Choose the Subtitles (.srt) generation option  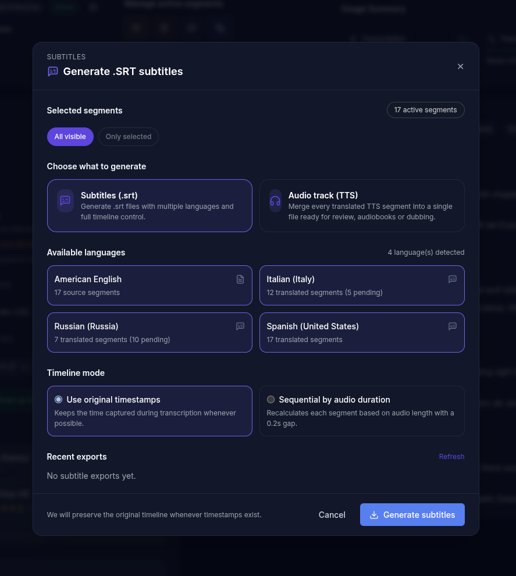(157, 205)
